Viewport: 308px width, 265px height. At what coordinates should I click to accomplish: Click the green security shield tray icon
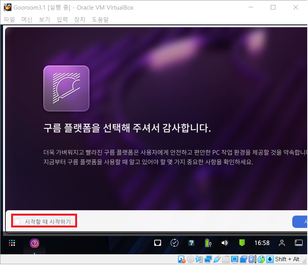[x=242, y=243]
